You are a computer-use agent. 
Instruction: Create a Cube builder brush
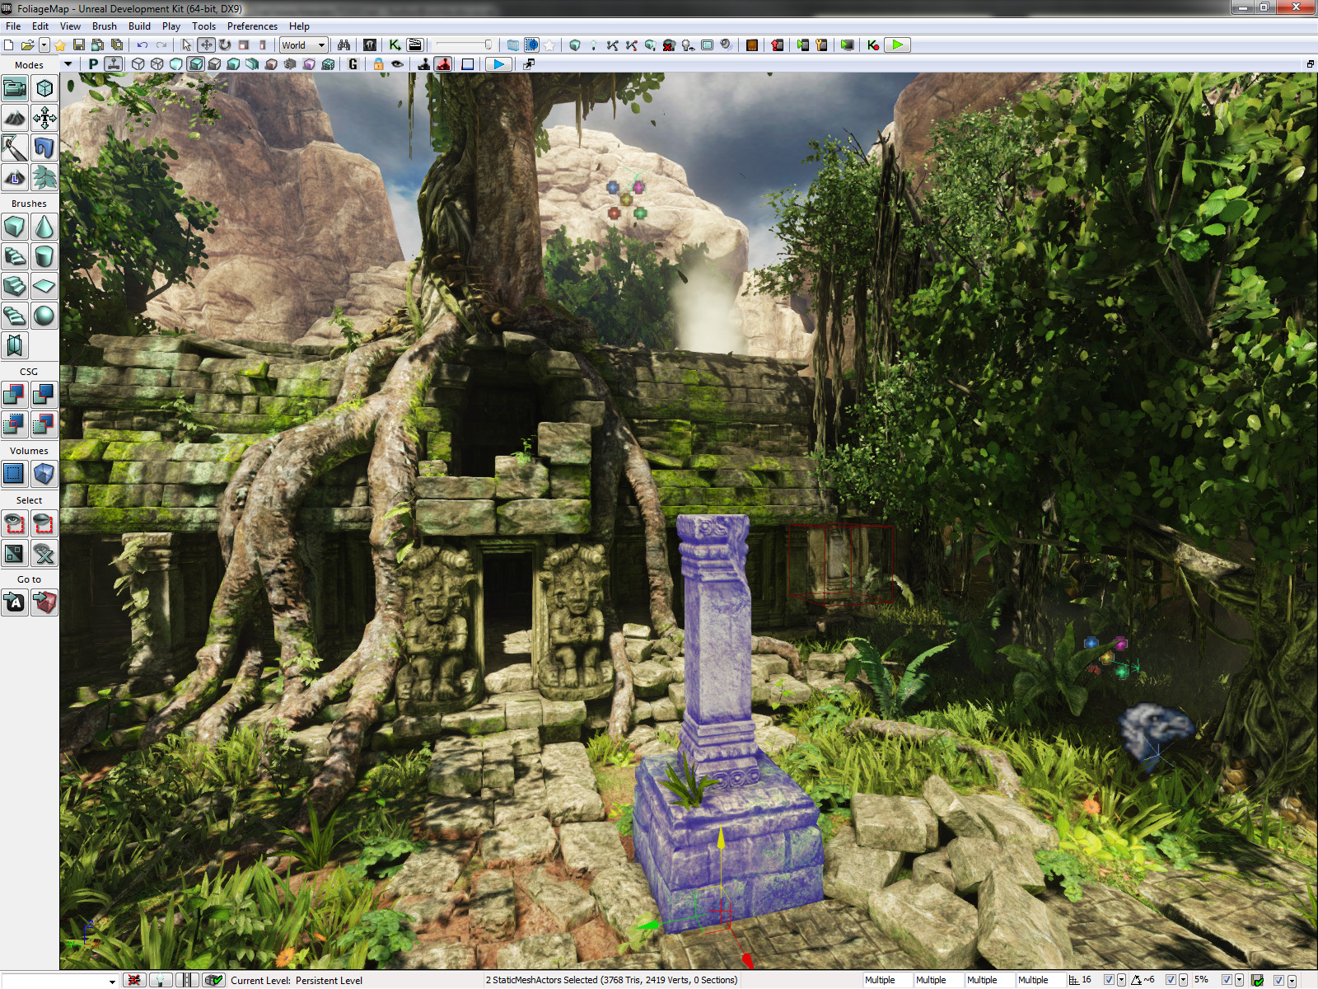[x=15, y=227]
